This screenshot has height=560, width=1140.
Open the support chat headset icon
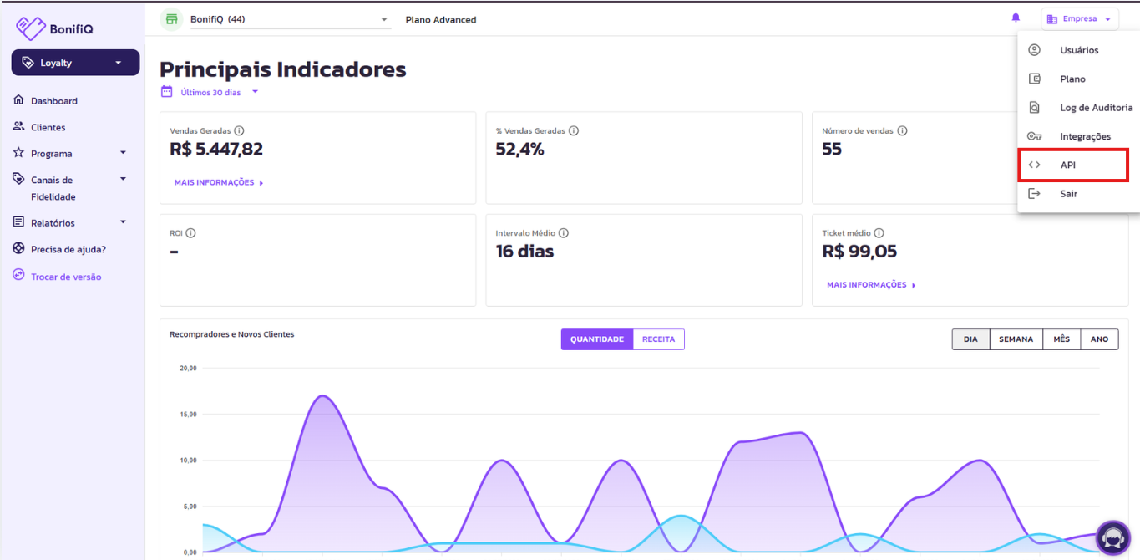[x=1112, y=537]
